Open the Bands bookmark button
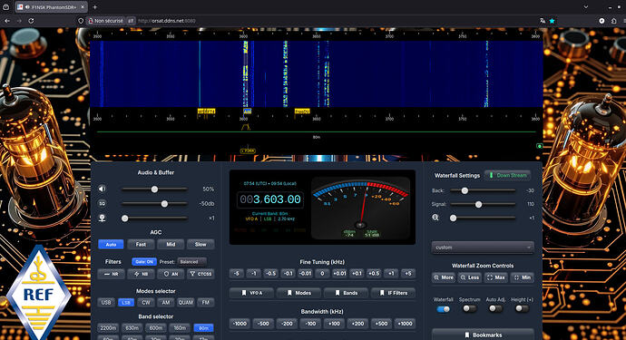The height and width of the screenshot is (340, 626). [x=347, y=293]
